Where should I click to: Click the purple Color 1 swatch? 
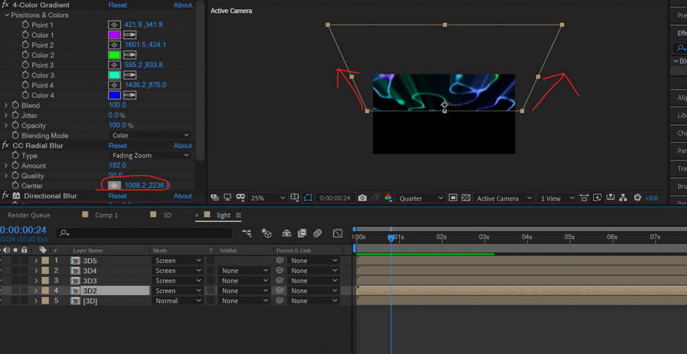point(114,35)
